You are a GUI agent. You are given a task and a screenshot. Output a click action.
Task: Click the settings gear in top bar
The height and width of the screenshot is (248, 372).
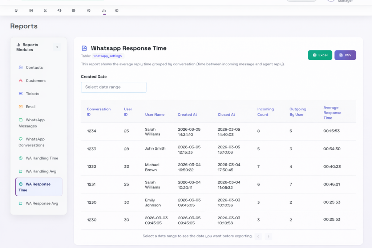pos(117,11)
